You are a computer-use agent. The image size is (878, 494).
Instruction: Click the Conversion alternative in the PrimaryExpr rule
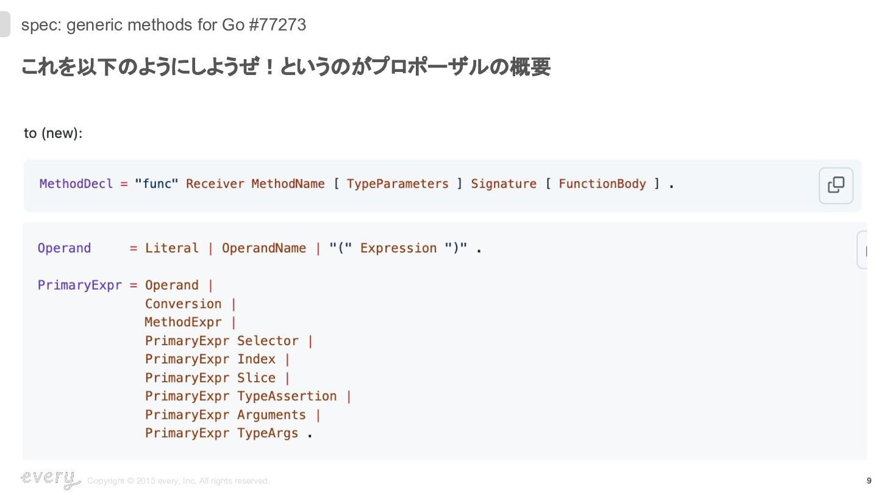click(183, 304)
